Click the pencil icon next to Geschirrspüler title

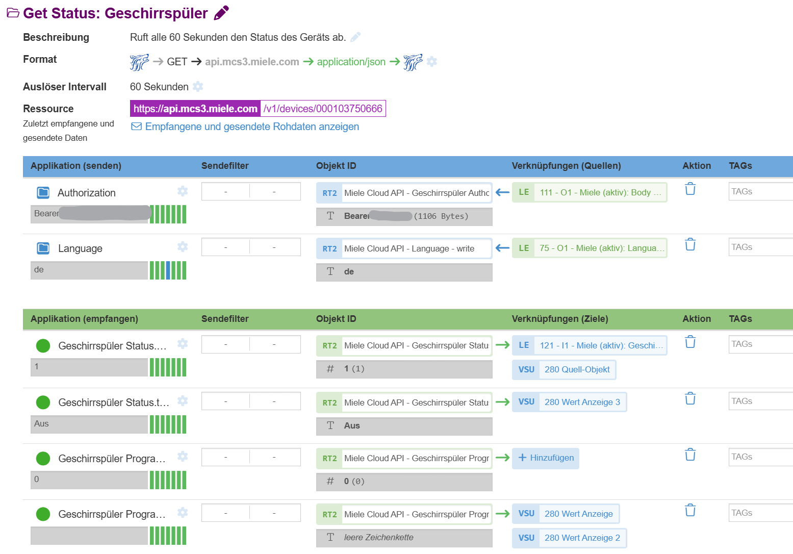tap(221, 13)
